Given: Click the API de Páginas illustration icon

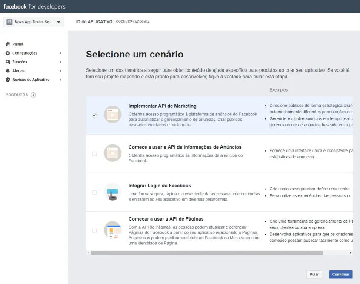Looking at the screenshot, I should point(112,230).
